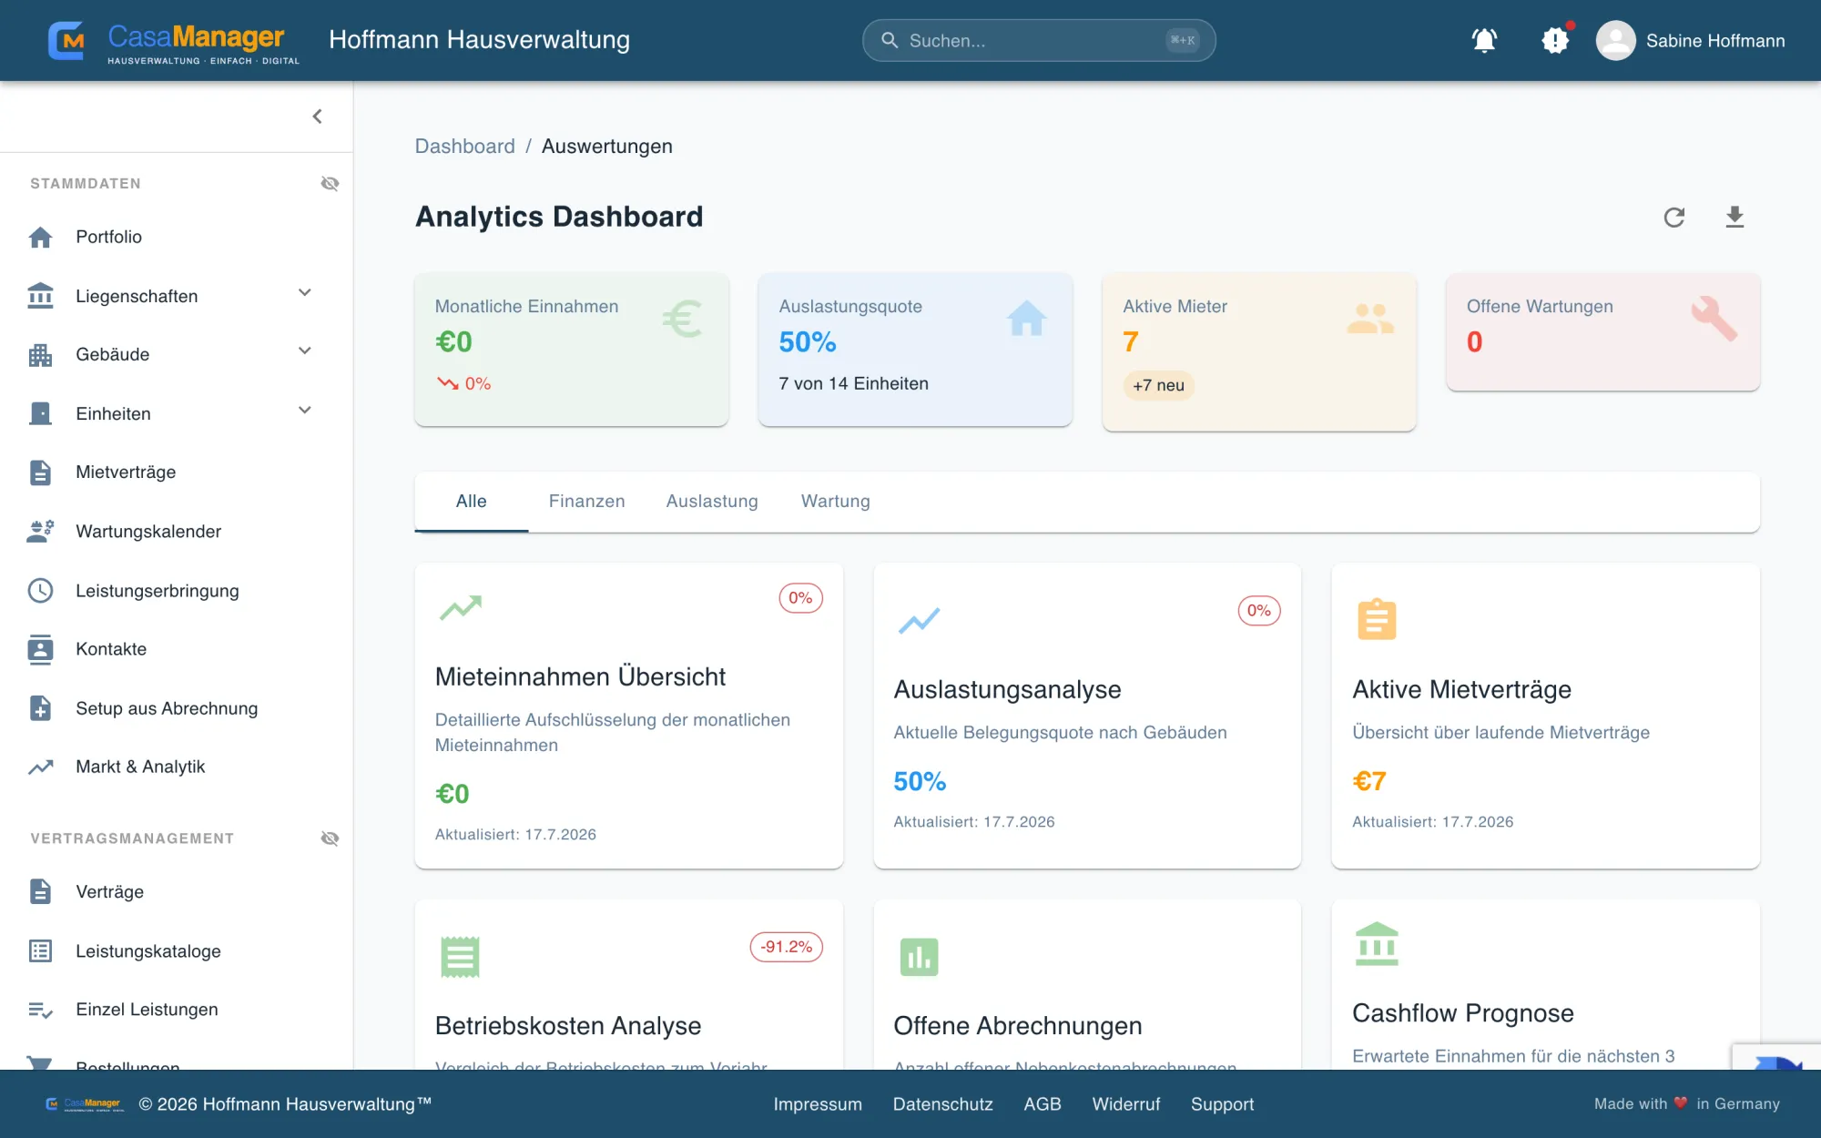1821x1138 pixels.
Task: Switch to the Auslastung tab
Action: 712,502
